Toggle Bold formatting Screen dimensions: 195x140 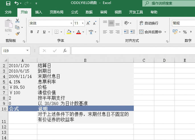pos(32,32)
